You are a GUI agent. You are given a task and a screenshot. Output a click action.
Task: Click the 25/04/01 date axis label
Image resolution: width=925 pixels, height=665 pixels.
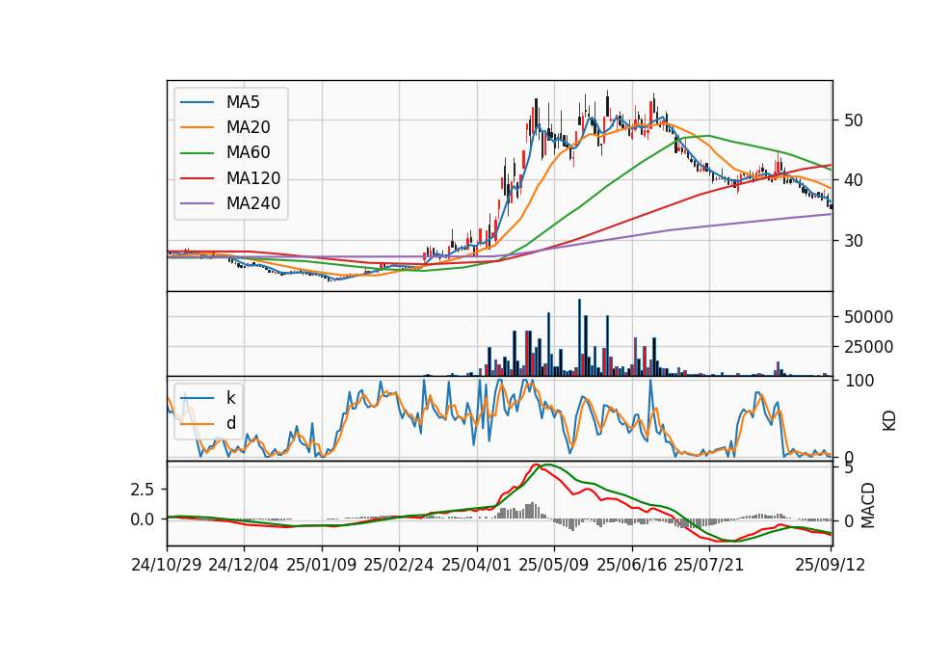477,565
